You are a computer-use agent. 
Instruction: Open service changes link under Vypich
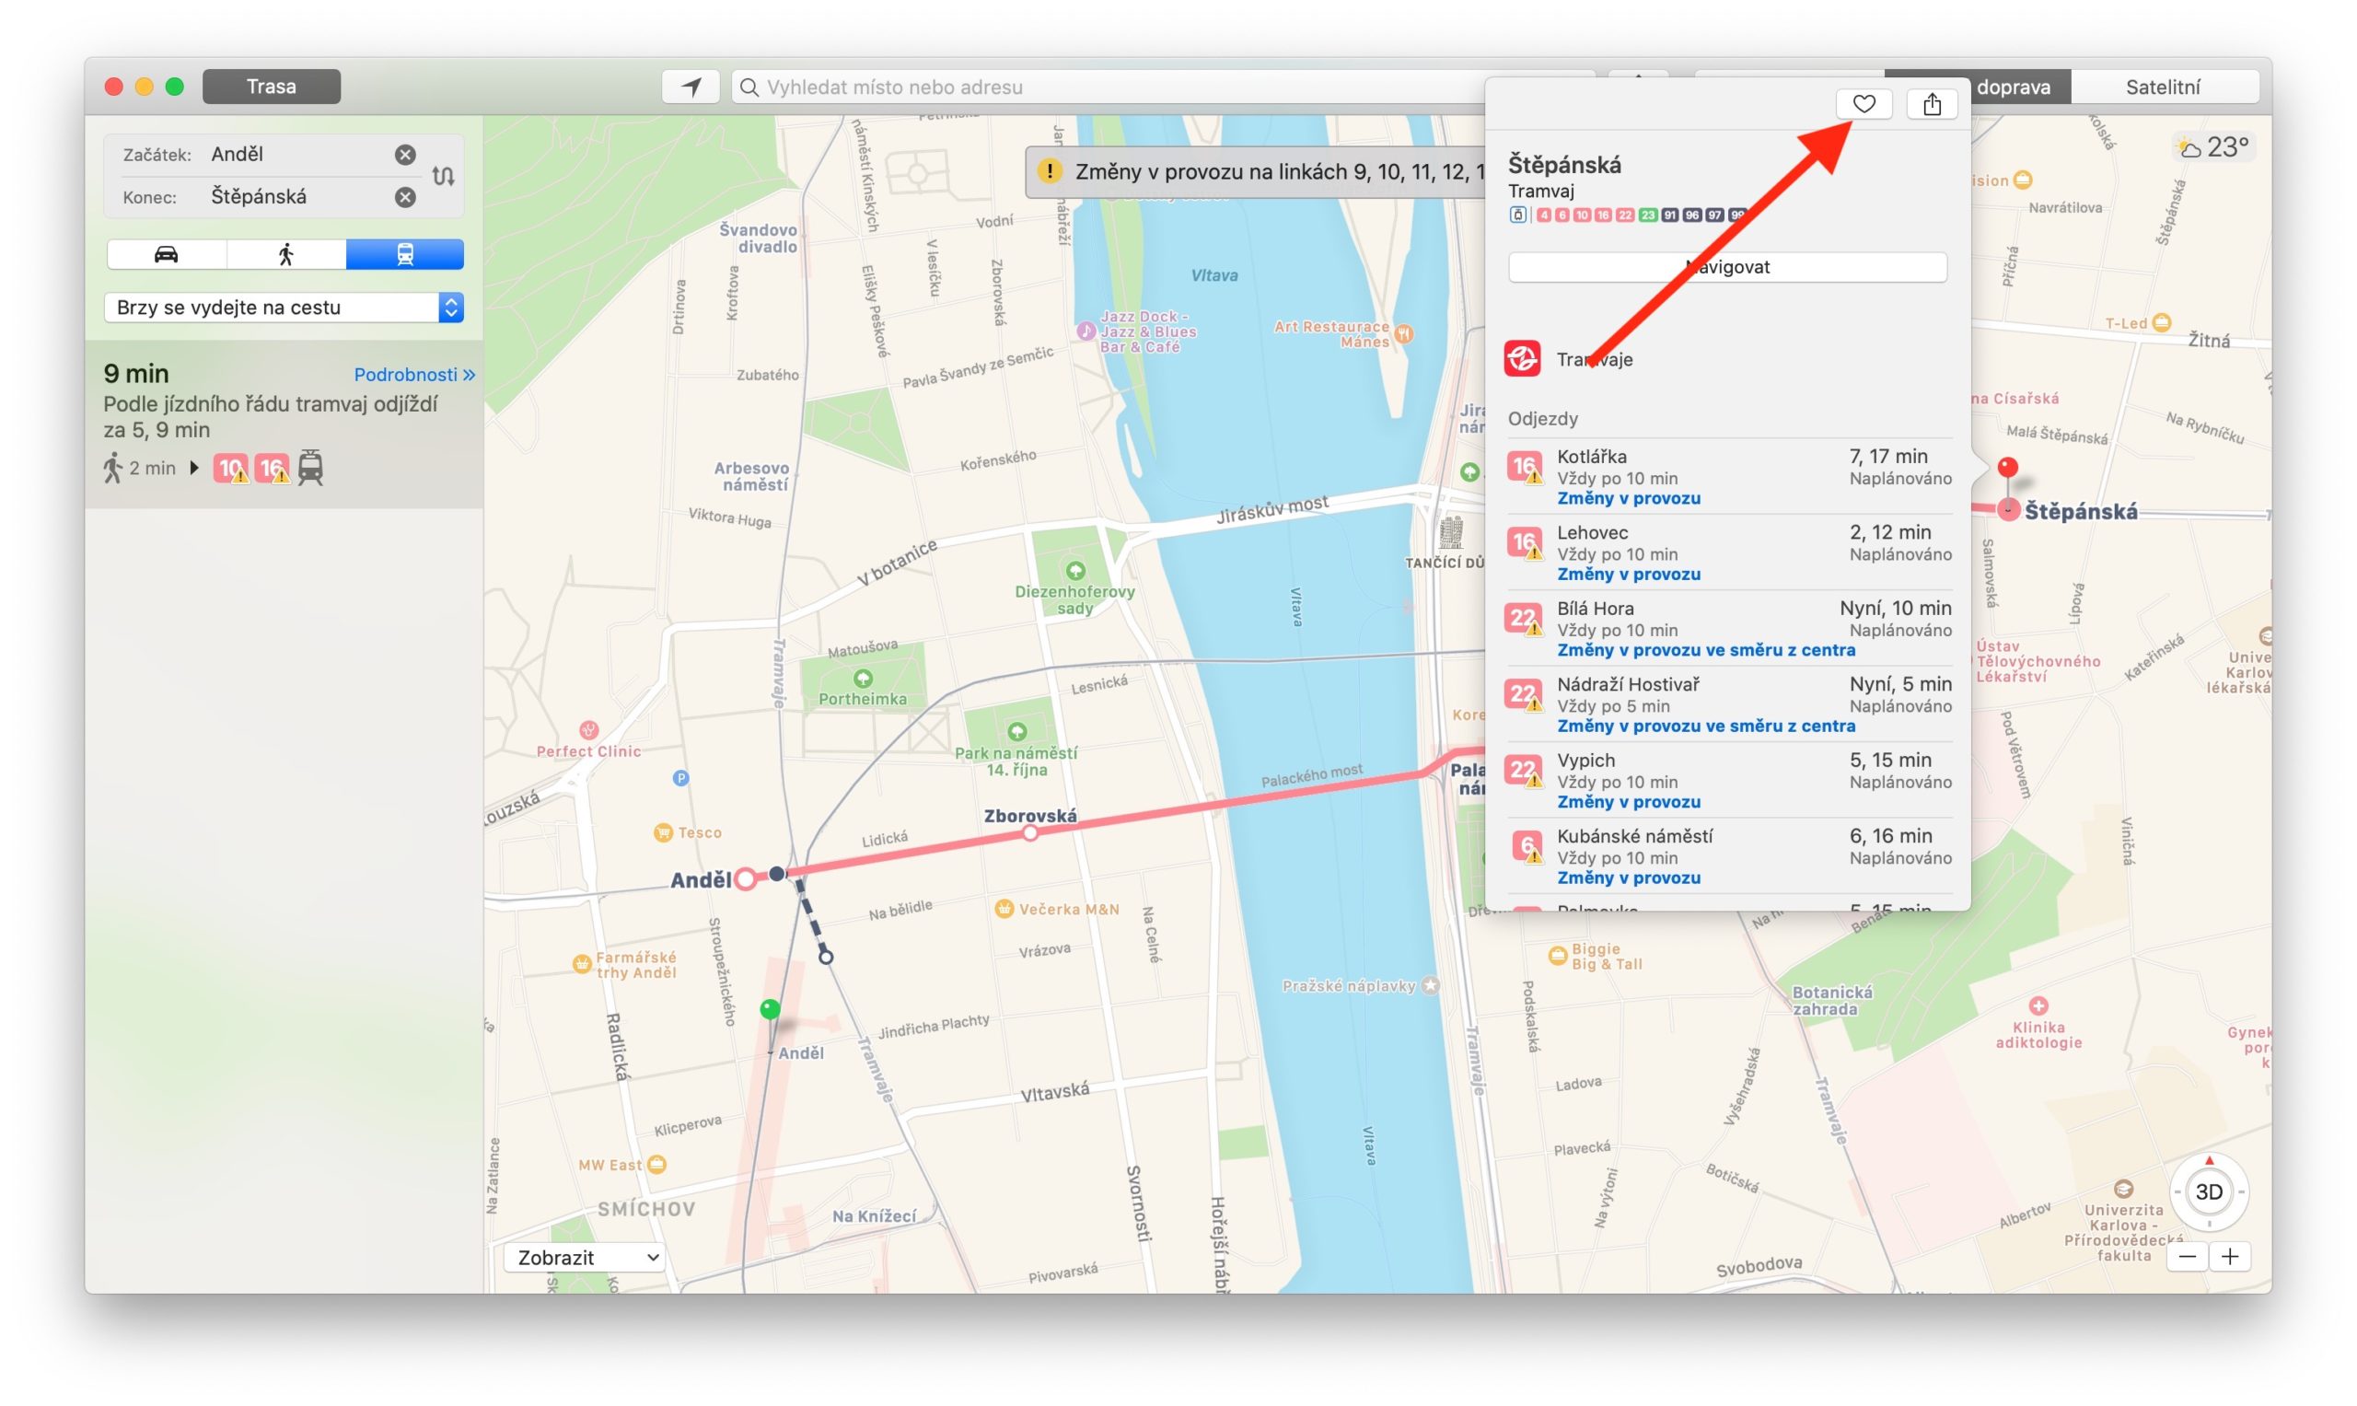tap(1629, 802)
